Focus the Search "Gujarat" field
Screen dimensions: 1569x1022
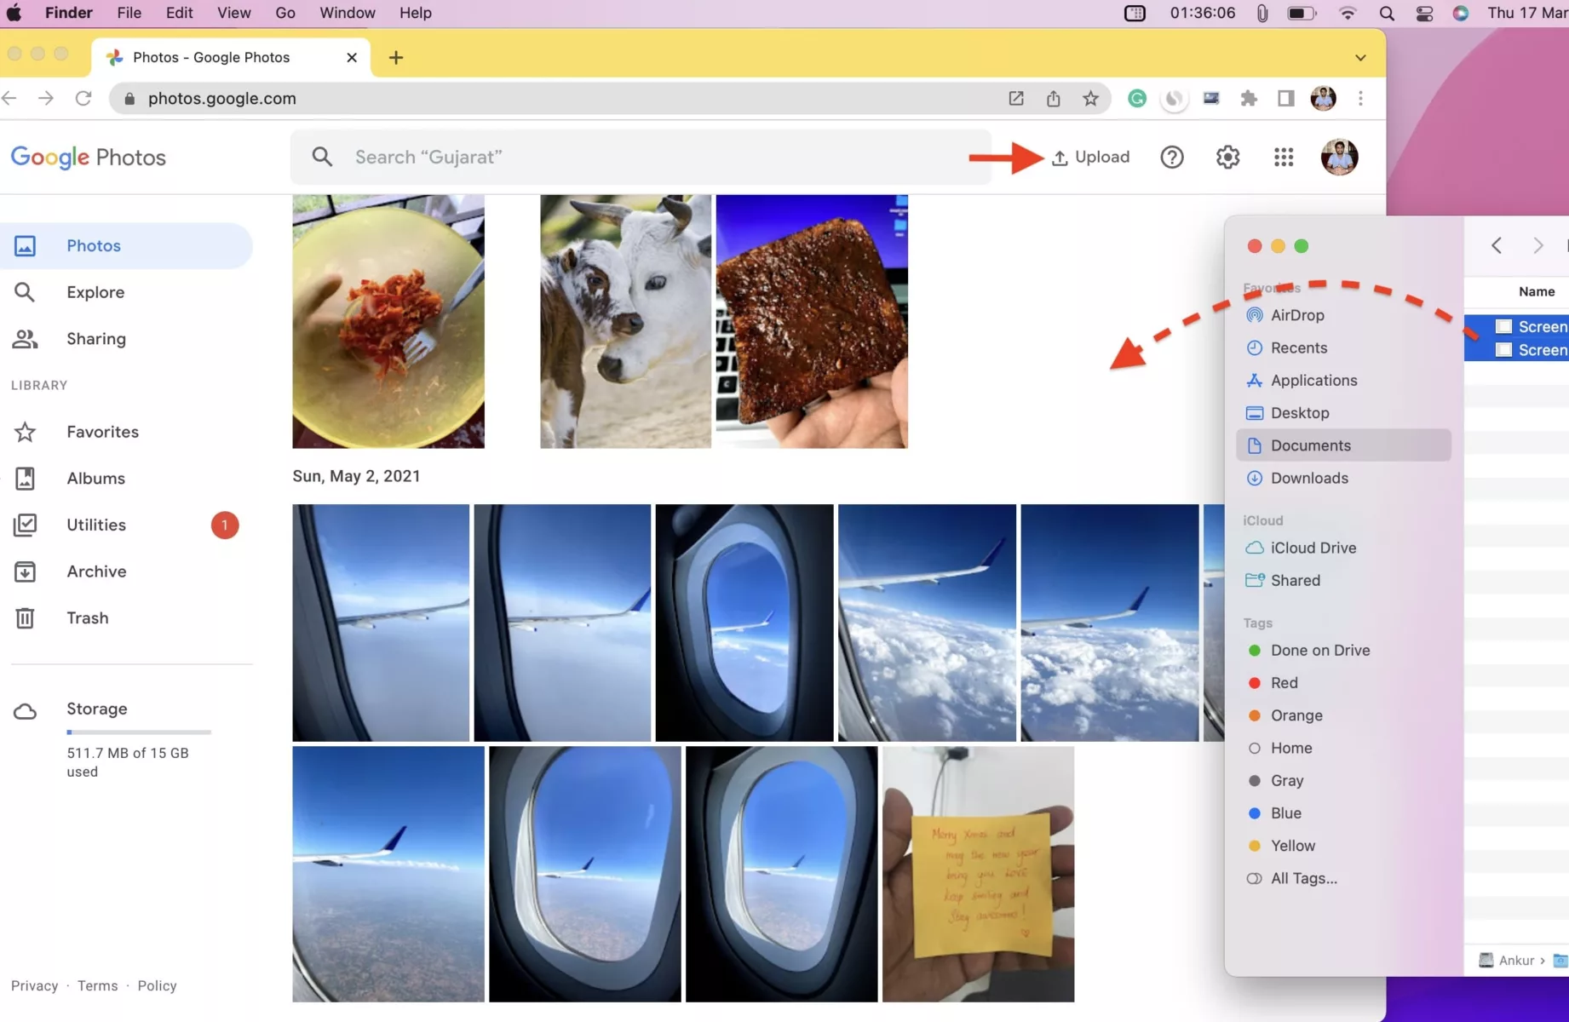(641, 157)
